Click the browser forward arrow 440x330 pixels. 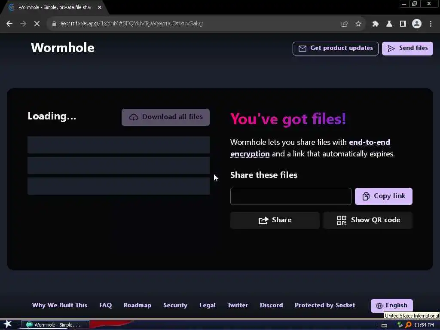click(23, 24)
